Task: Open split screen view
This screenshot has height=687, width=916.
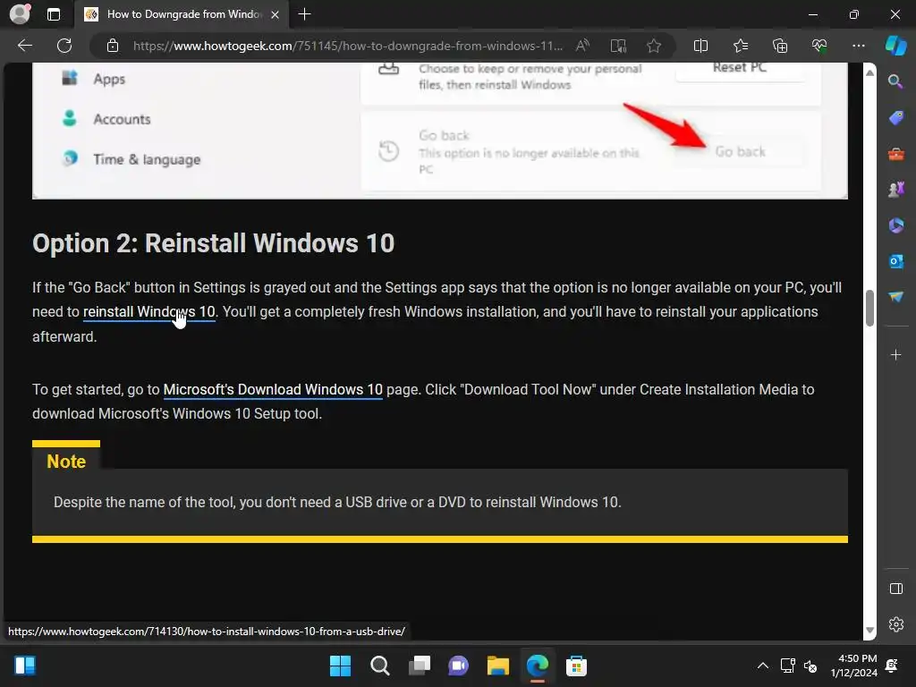Action: point(700,46)
